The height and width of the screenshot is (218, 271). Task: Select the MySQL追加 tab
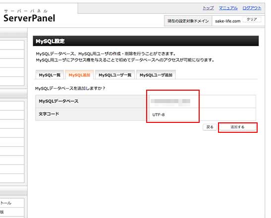coord(79,75)
